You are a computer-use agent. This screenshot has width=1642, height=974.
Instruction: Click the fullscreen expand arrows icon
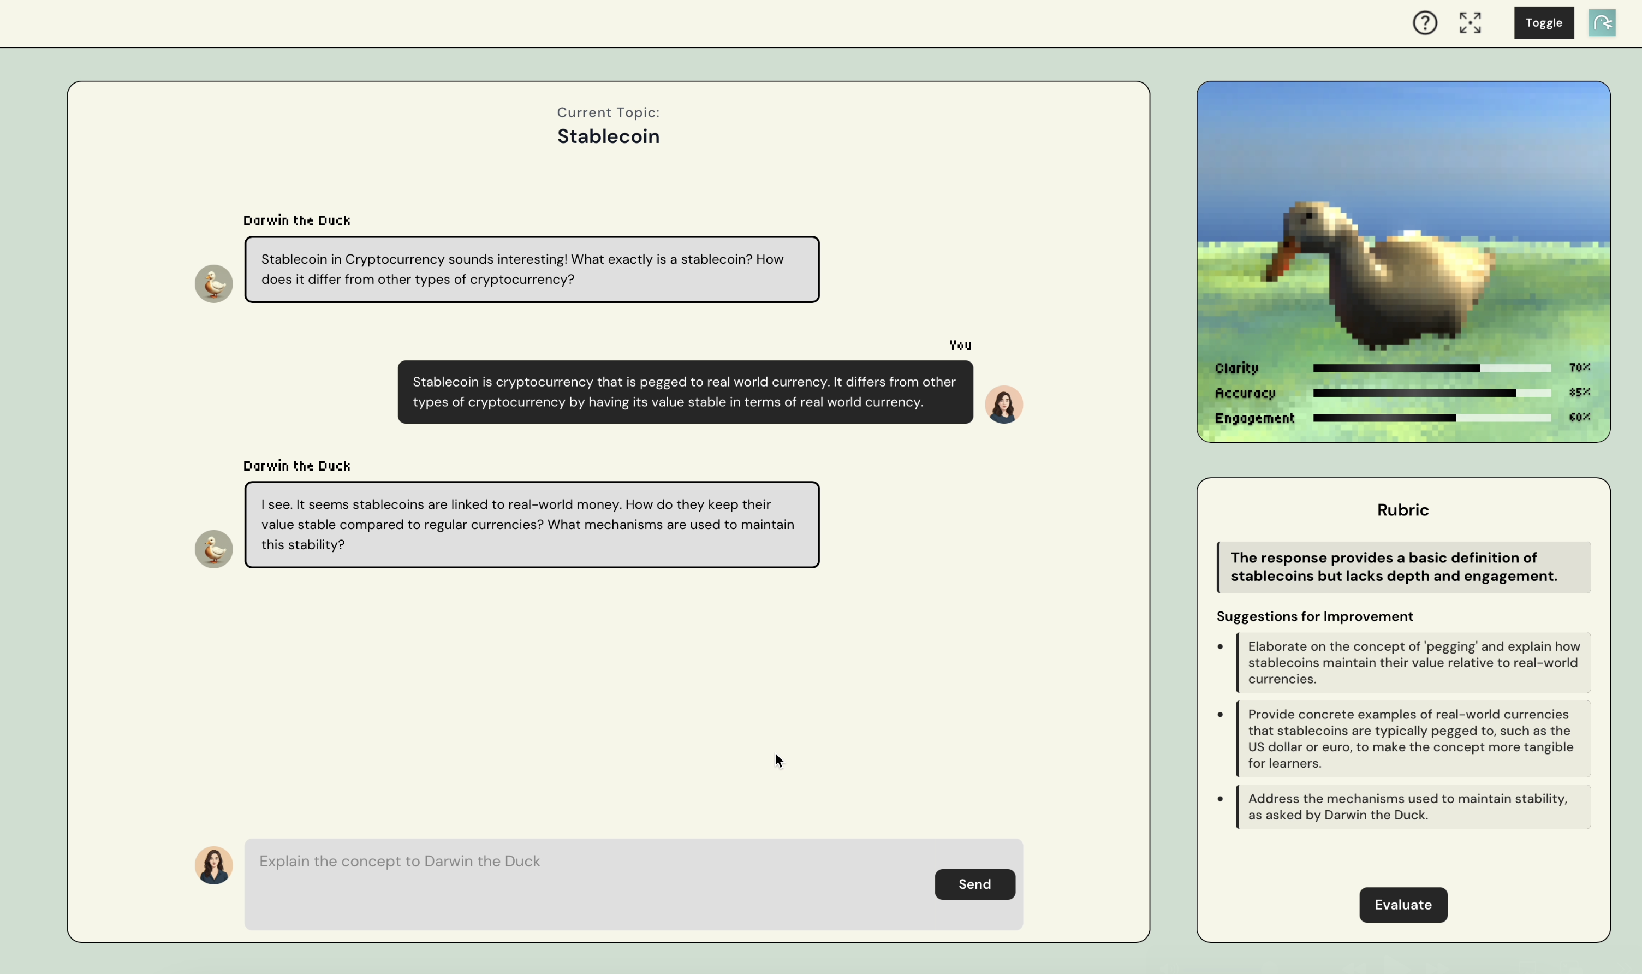(x=1470, y=23)
